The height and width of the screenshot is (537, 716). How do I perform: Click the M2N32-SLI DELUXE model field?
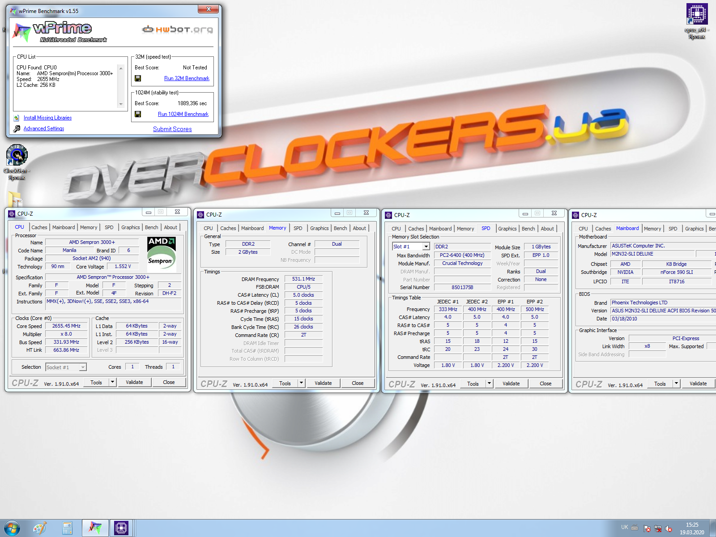652,254
